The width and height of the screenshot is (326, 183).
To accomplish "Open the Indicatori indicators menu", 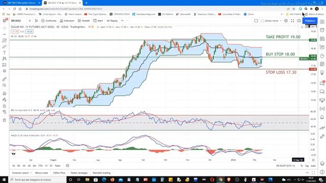I will point(67,21).
